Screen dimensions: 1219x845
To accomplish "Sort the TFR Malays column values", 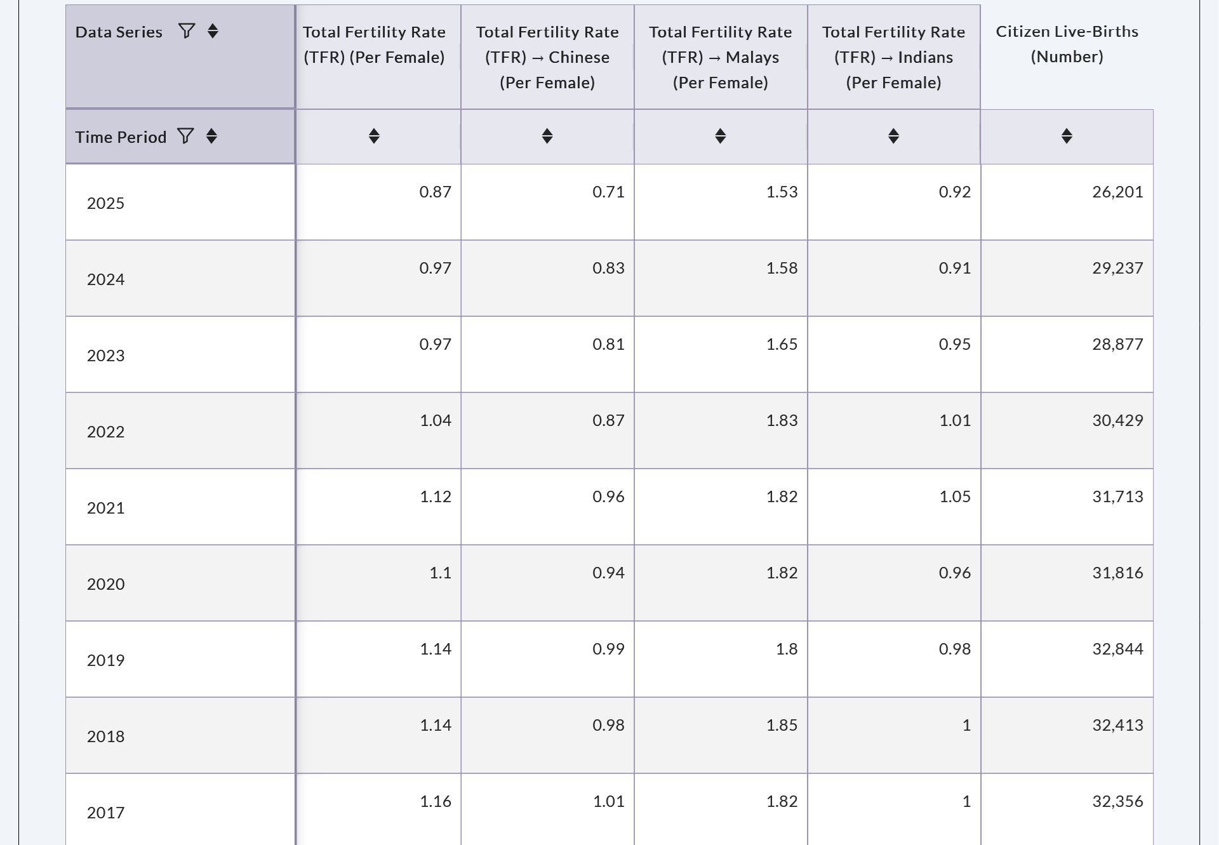I will (720, 136).
